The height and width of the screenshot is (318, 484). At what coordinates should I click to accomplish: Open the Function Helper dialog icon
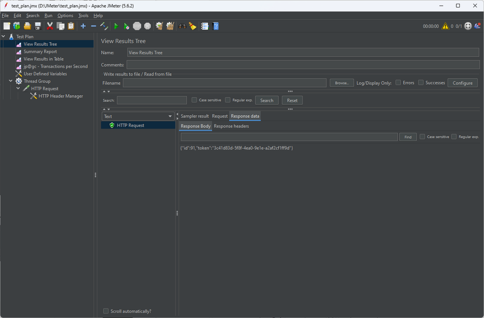pyautogui.click(x=205, y=26)
